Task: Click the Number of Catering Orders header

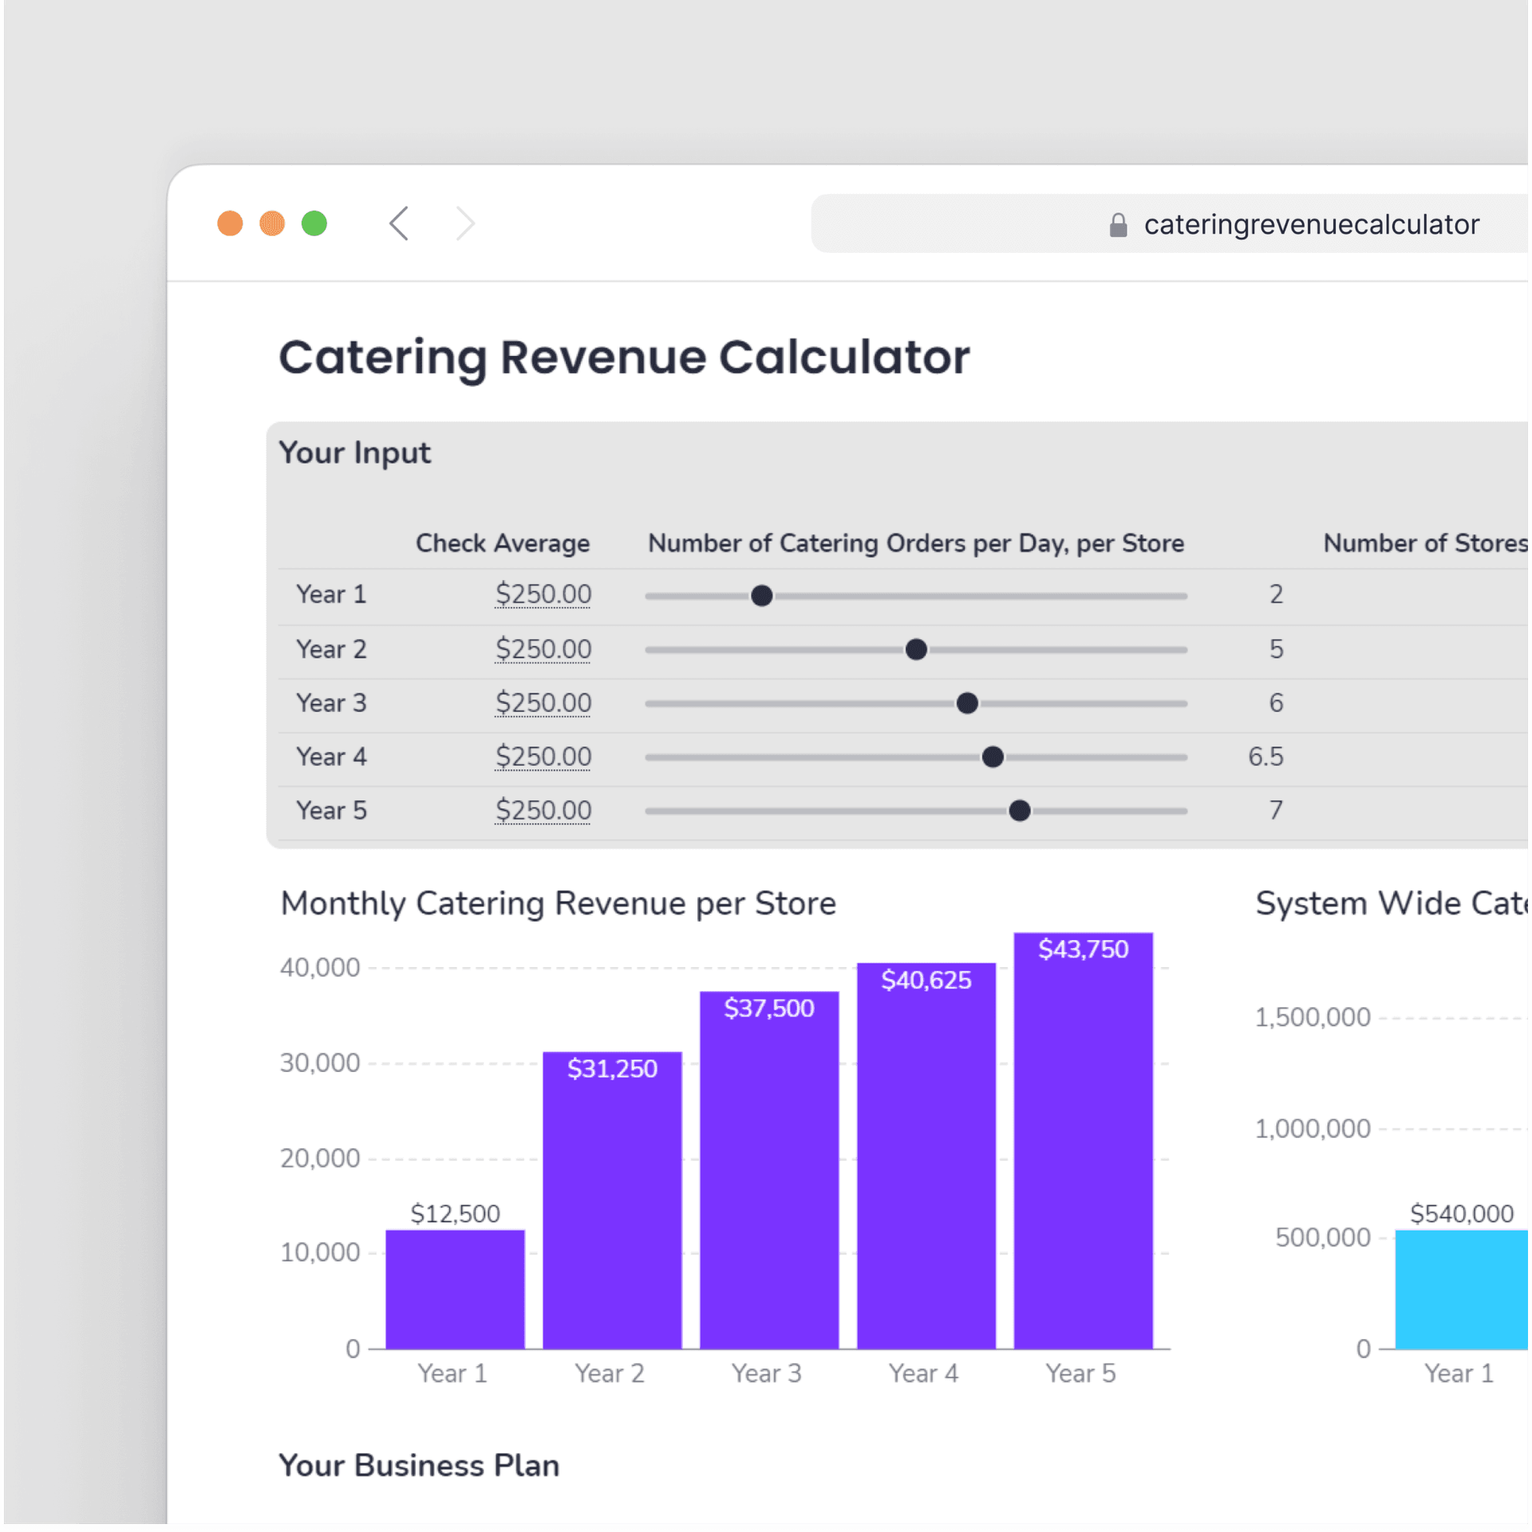Action: [x=918, y=544]
